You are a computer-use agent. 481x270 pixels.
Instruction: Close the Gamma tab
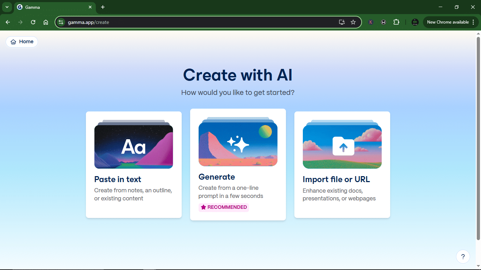(90, 7)
